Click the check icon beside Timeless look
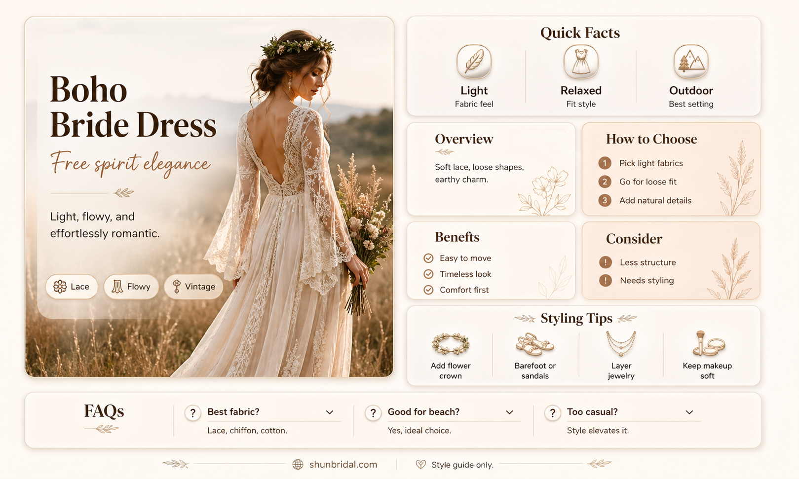Viewport: 799px width, 479px height. tap(428, 274)
